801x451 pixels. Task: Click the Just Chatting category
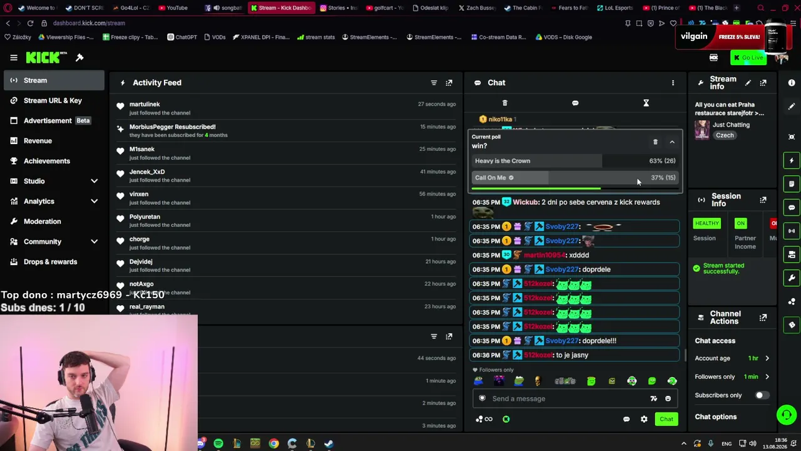point(731,125)
